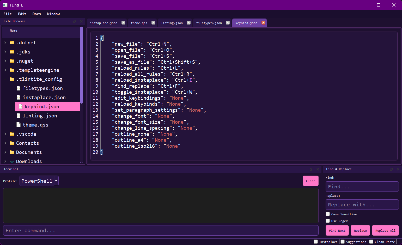Open the Profile dropdown showing PowerShell
The height and width of the screenshot is (245, 402).
[x=39, y=181]
